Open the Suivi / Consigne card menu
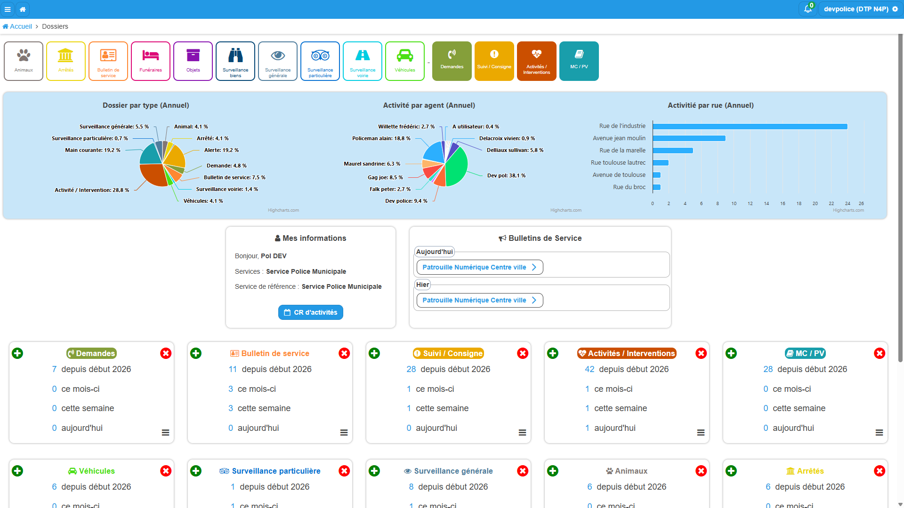 [523, 433]
